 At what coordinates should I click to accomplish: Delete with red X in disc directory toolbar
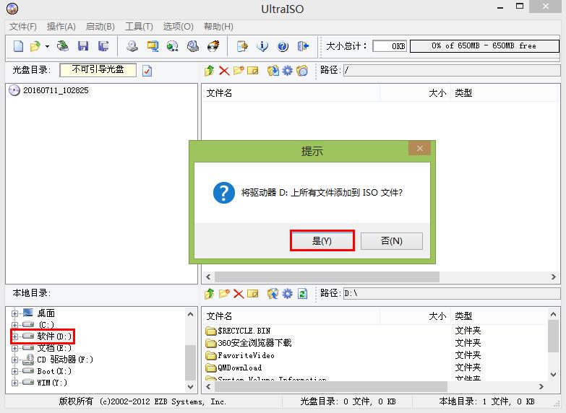pos(224,70)
